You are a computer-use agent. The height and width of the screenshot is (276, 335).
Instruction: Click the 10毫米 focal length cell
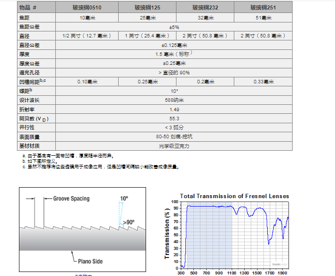[x=85, y=17]
